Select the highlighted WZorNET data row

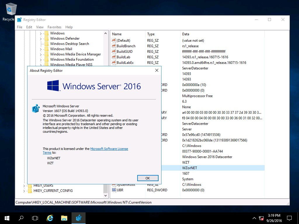[213, 168]
